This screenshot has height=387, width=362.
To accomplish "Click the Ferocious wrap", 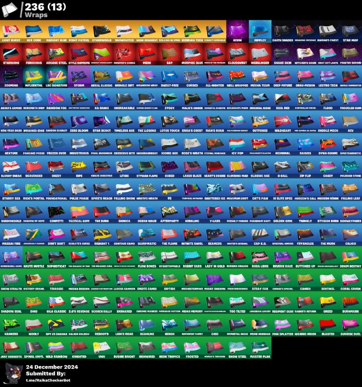I will (x=34, y=54).
